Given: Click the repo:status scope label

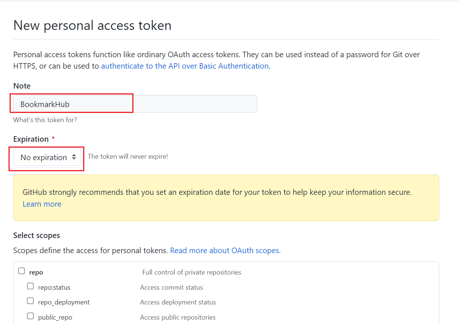Looking at the screenshot, I should tap(54, 287).
